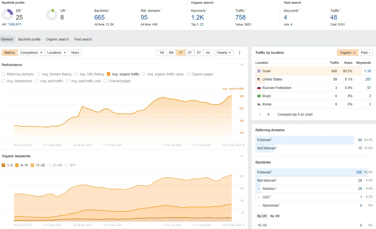Enable the Avg. Impressions checkbox
This screenshot has height=229, width=376.
[3, 81]
